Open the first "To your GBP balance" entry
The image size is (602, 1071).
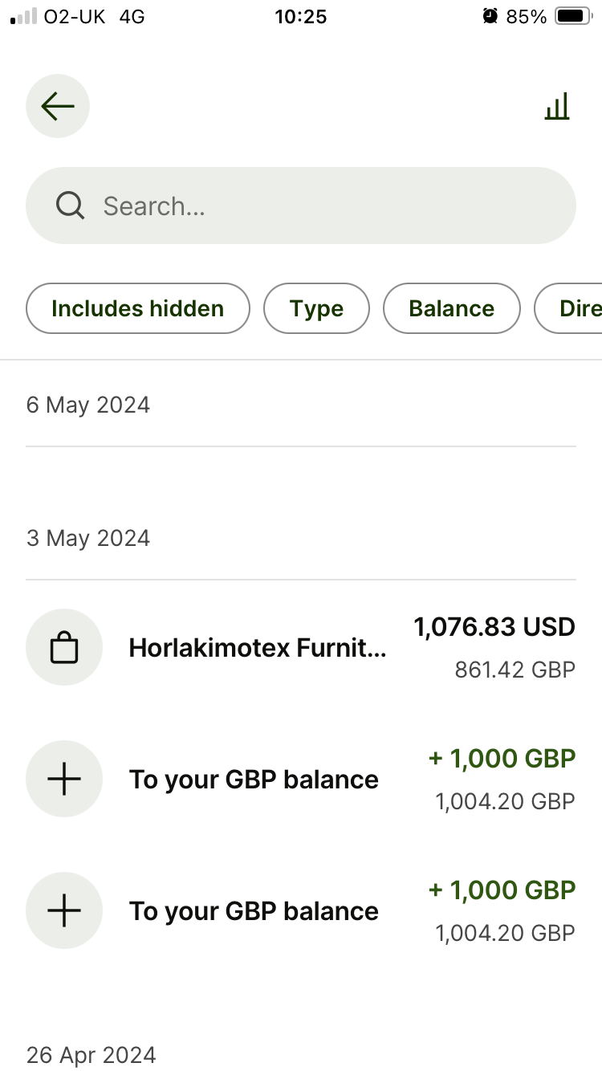tap(254, 779)
